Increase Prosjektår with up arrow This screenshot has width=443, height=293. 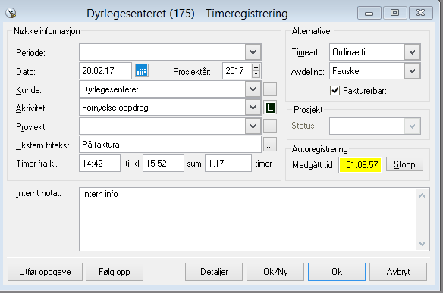point(256,67)
